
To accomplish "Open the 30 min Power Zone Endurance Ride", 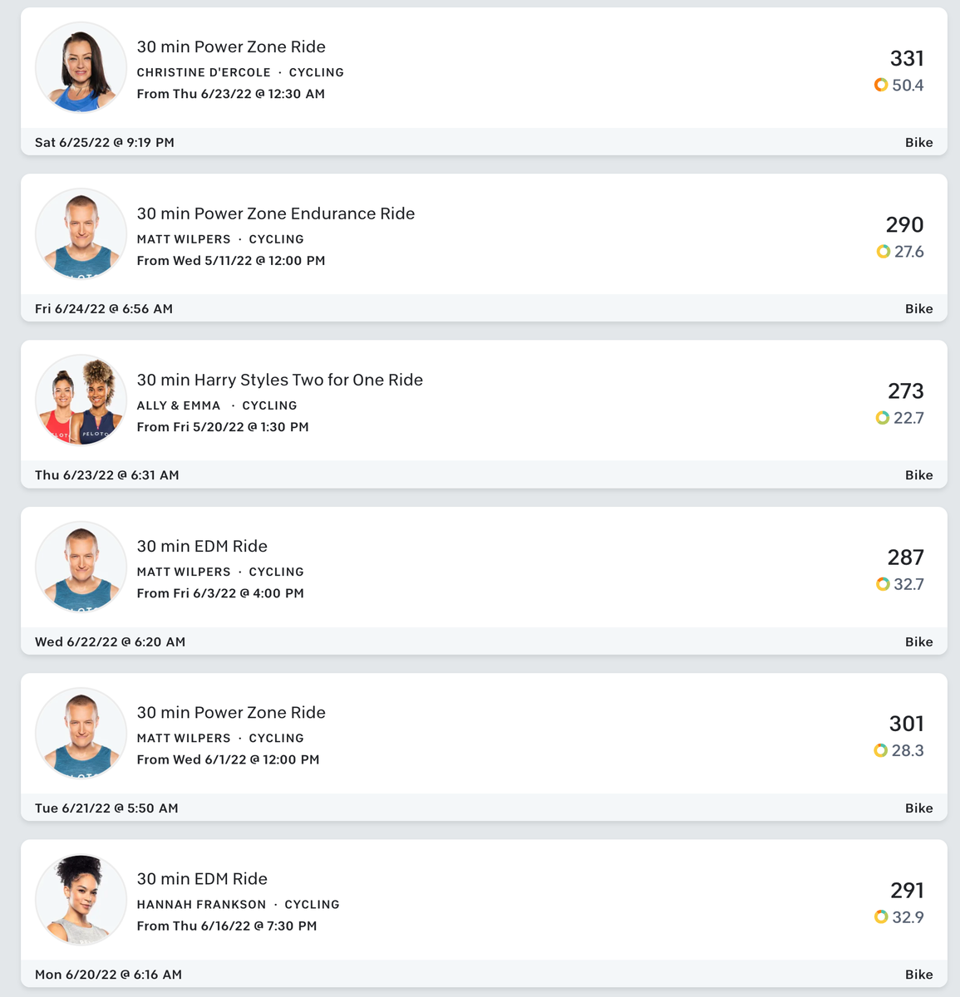I will 275,214.
